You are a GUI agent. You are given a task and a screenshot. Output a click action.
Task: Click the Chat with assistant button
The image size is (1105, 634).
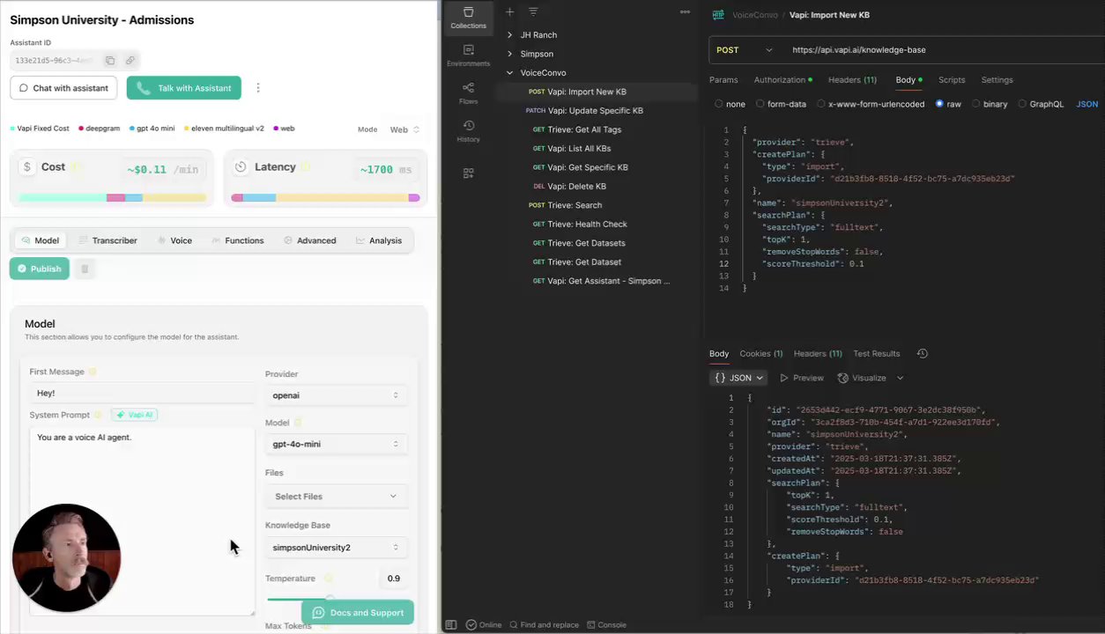(63, 88)
